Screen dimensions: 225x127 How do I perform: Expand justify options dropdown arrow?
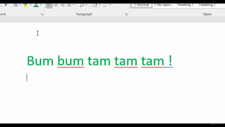(x=73, y=5)
